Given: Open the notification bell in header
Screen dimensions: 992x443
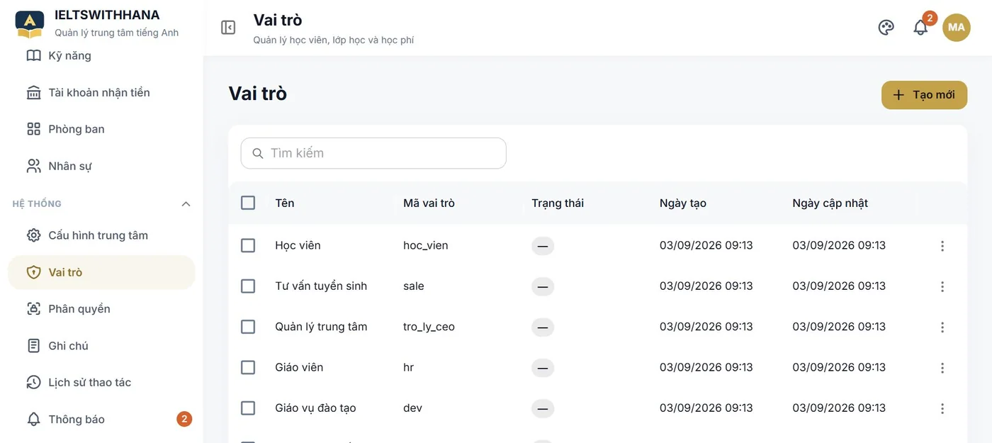Looking at the screenshot, I should pos(920,28).
